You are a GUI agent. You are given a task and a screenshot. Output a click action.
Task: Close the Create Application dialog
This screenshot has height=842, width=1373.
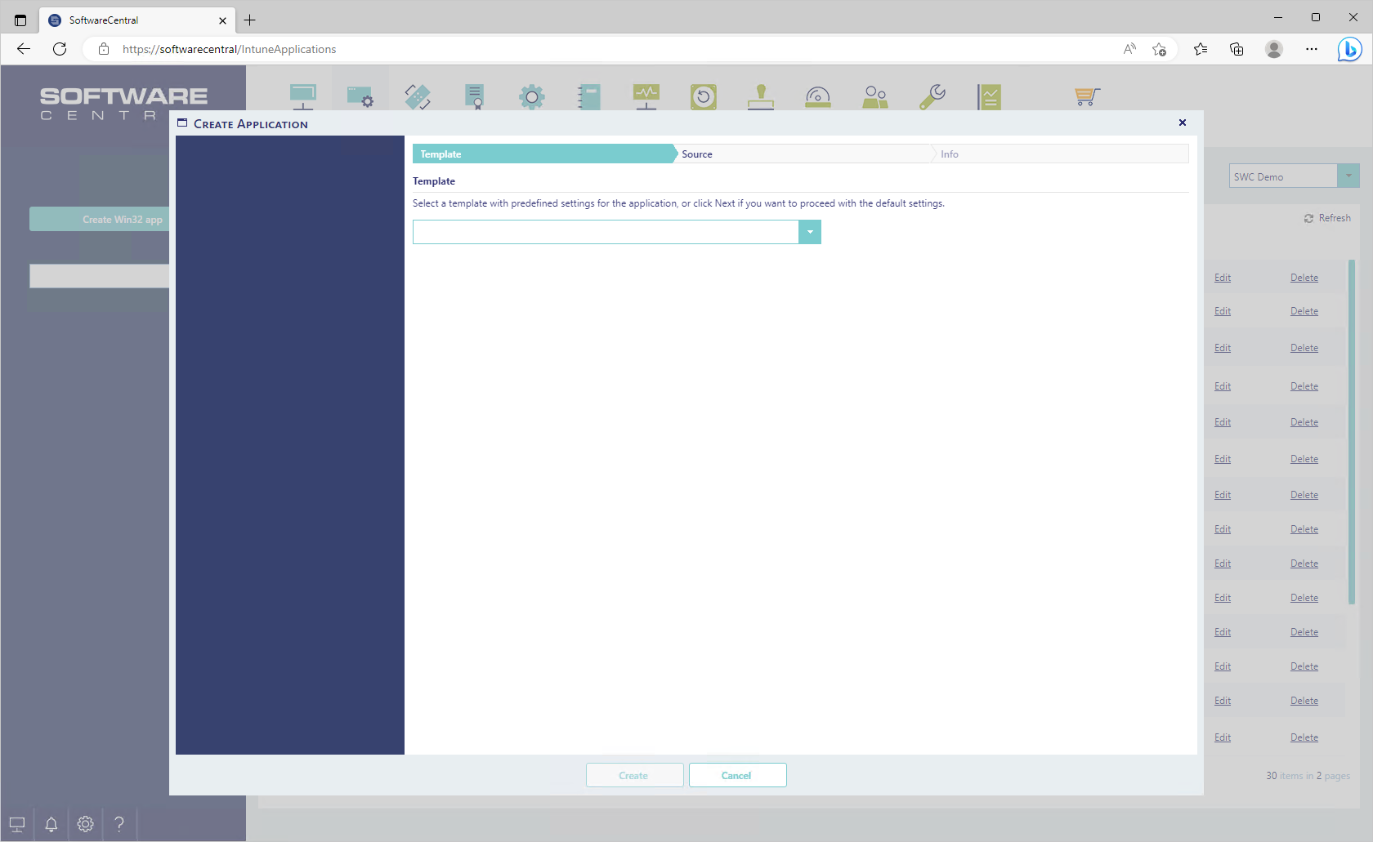(x=1182, y=123)
